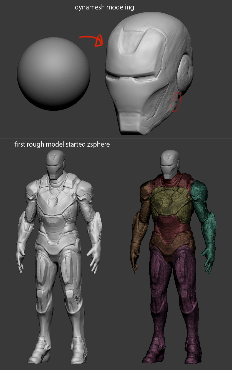Image resolution: width=232 pixels, height=370 pixels.
Task: Click the "dynamesh modeling" caption text
Action: tap(104, 7)
